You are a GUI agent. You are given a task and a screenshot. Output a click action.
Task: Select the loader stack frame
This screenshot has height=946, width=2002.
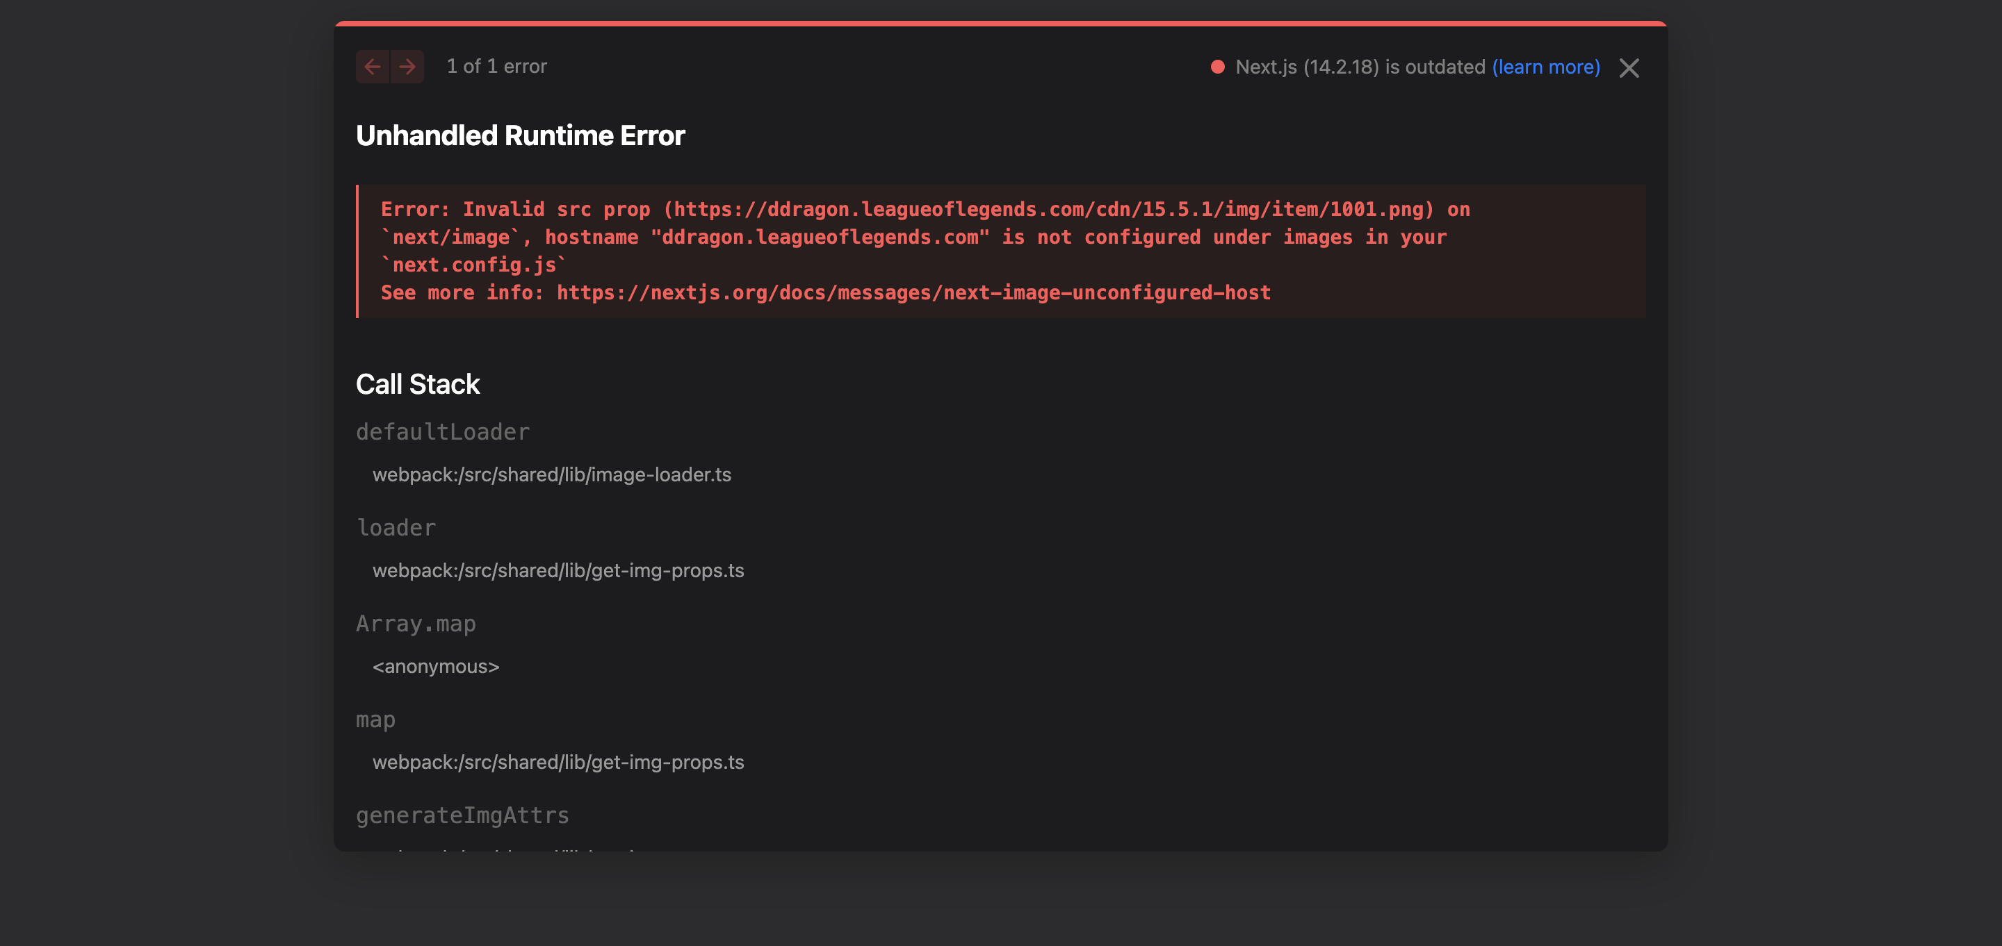[396, 528]
